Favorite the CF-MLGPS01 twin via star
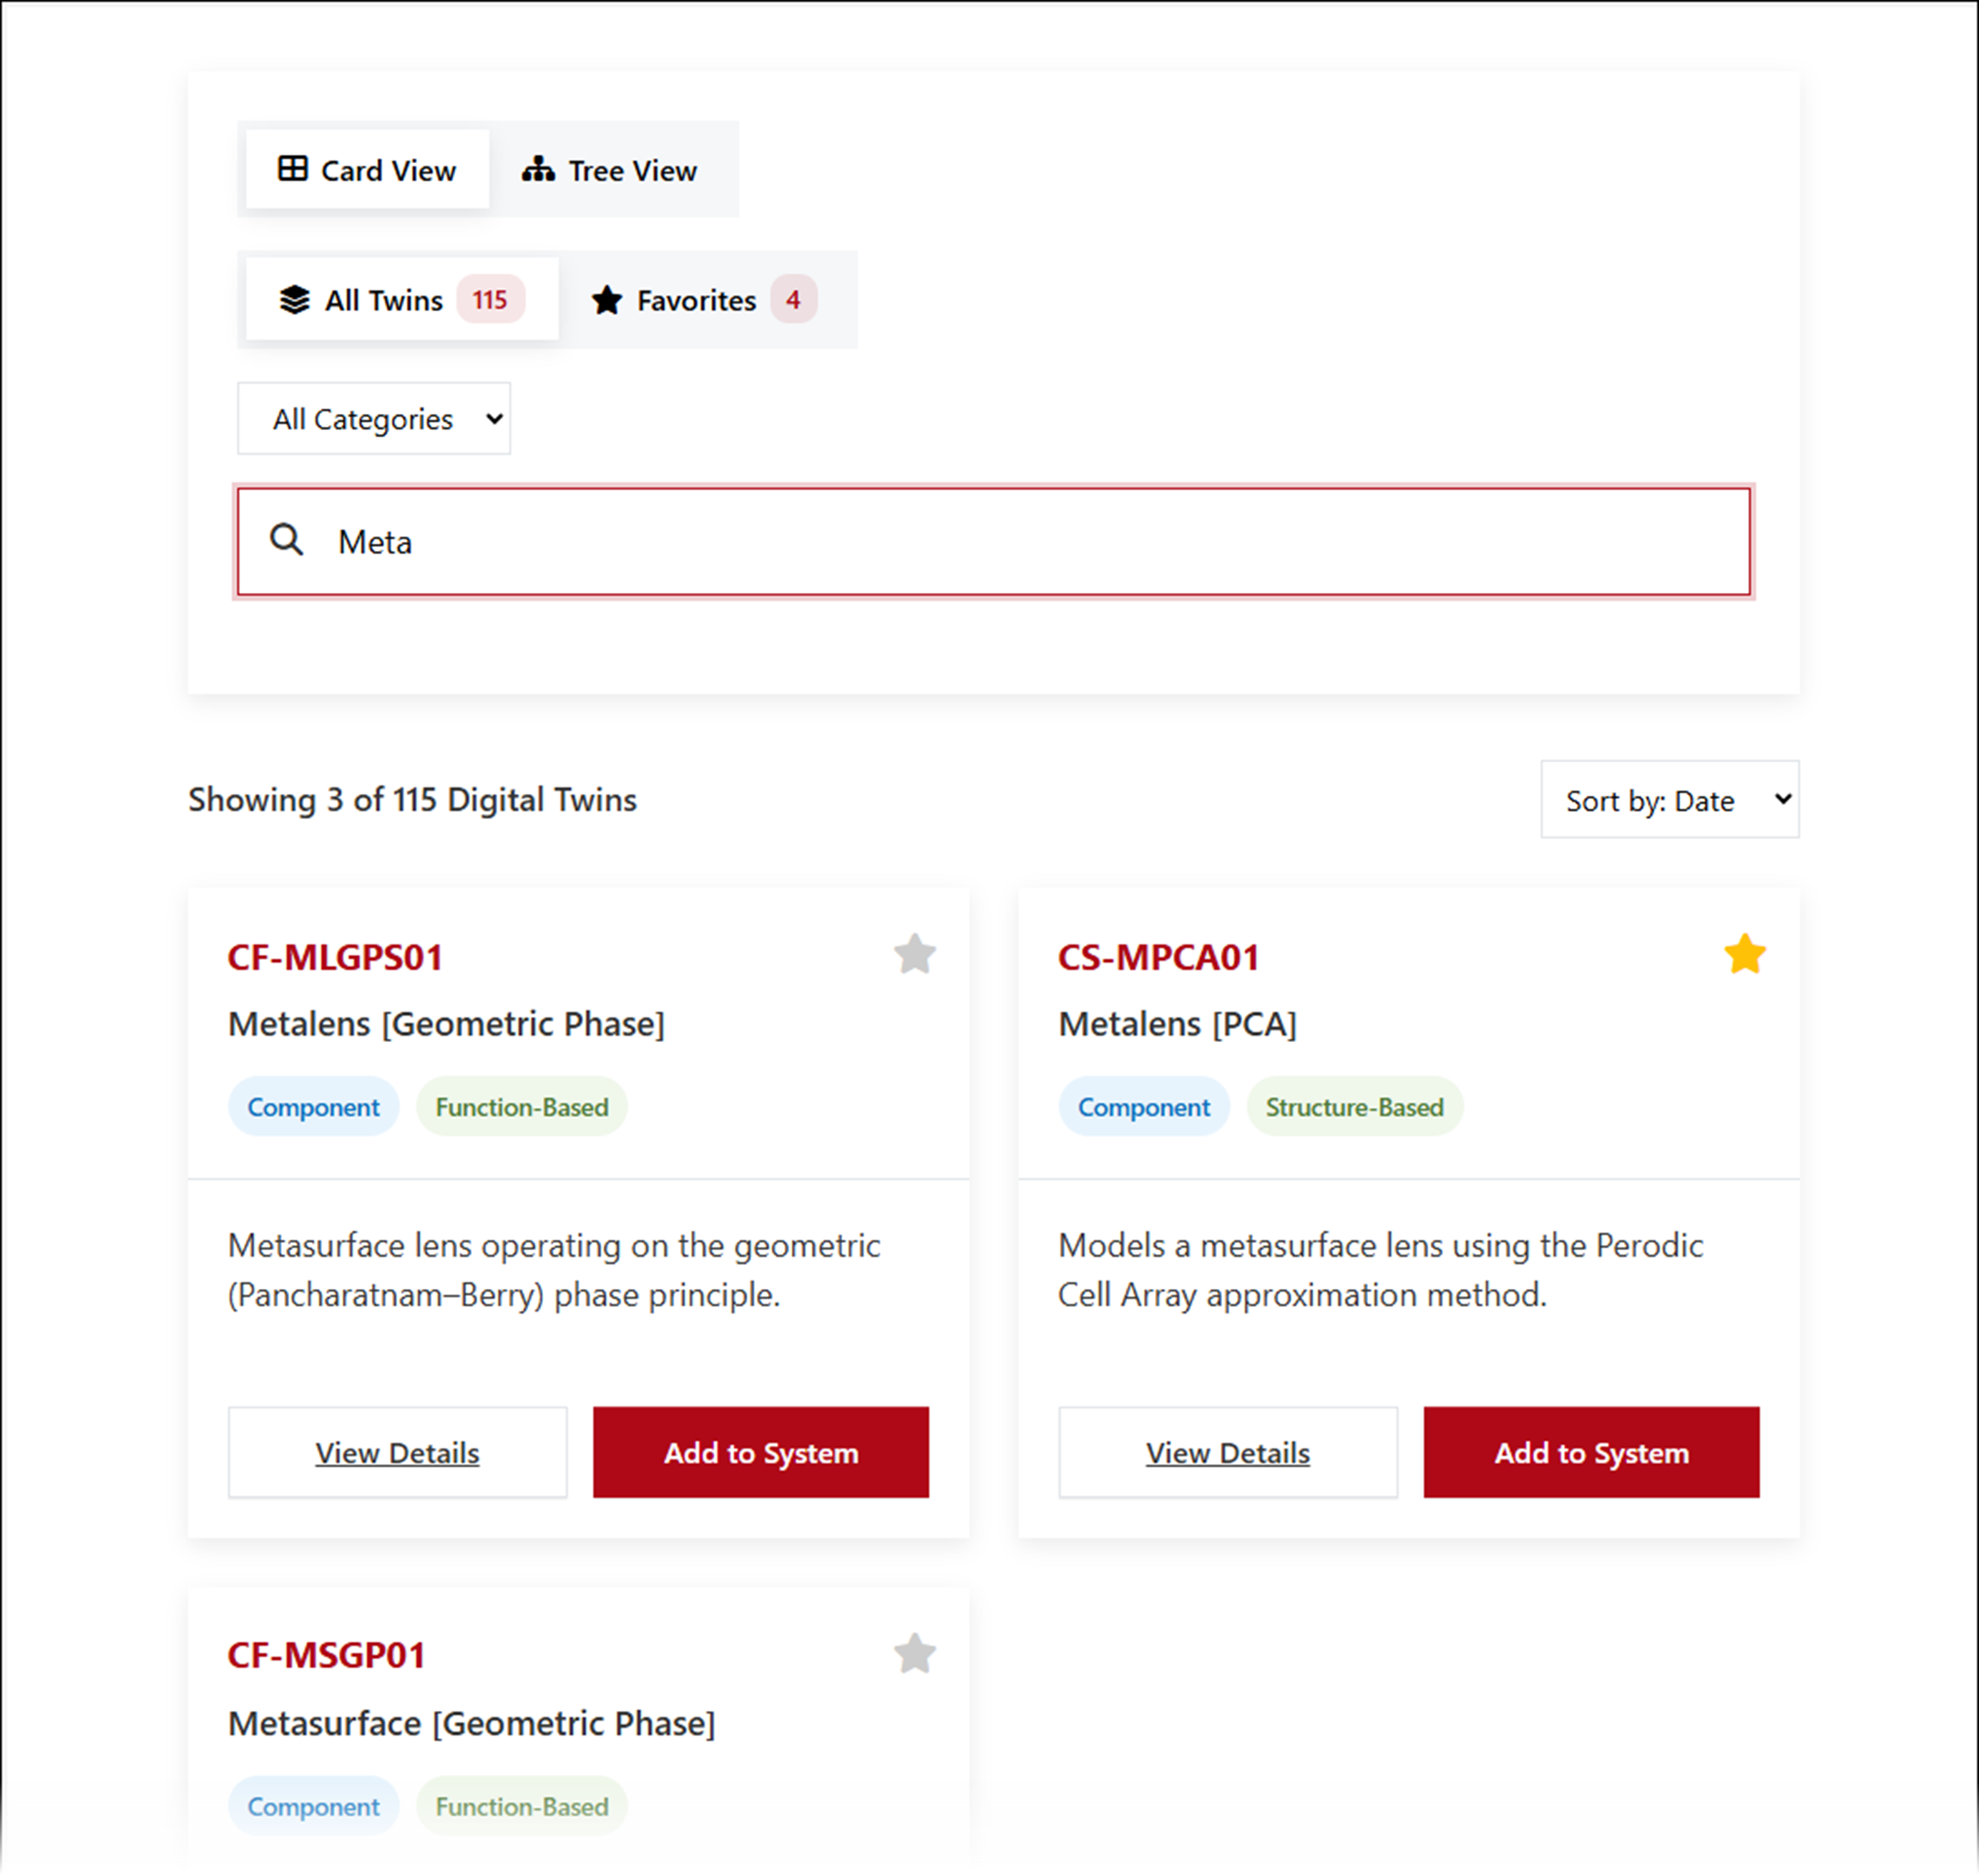Viewport: 1979px width, 1876px height. coord(914,954)
